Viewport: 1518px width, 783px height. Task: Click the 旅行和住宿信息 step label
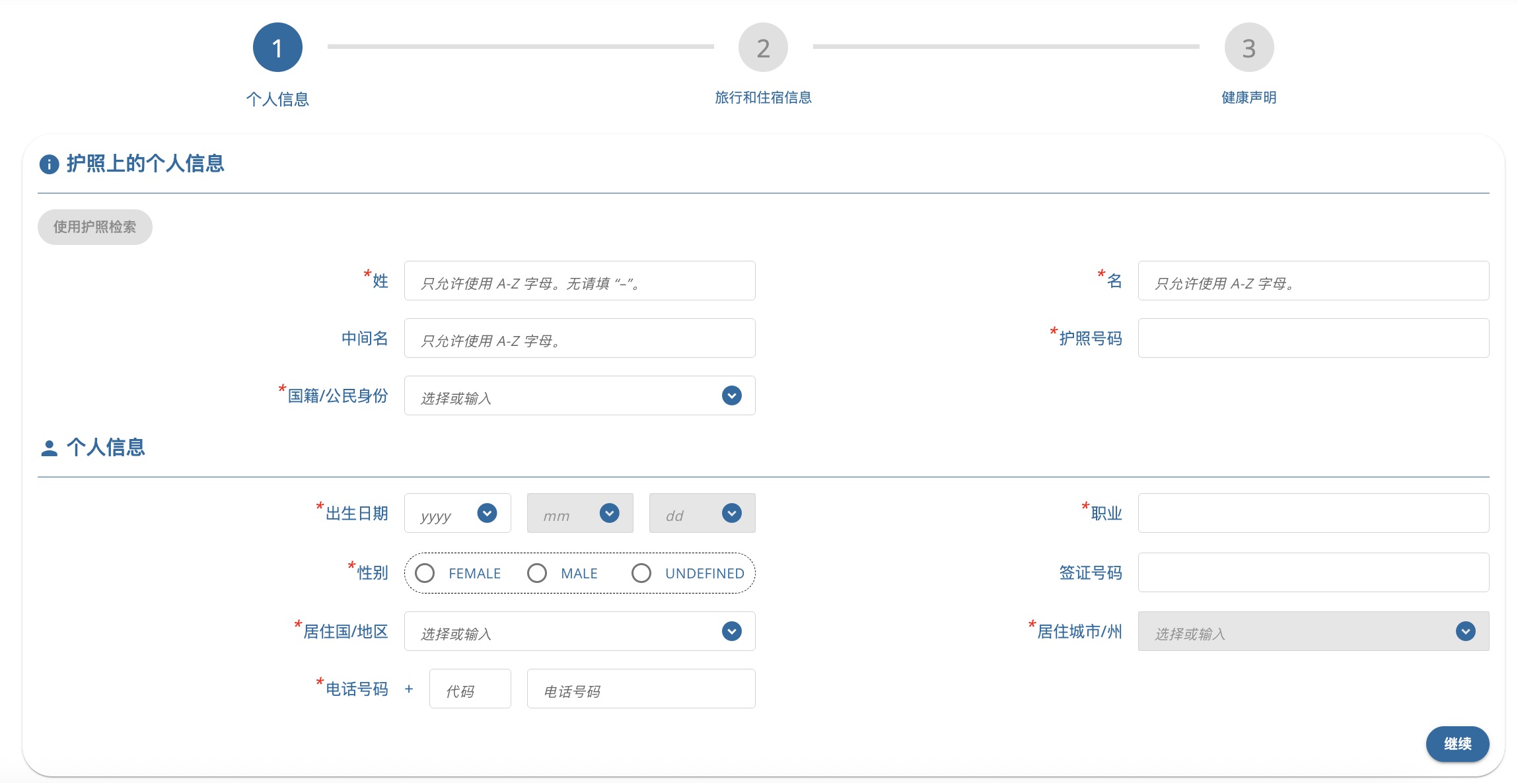tap(763, 98)
